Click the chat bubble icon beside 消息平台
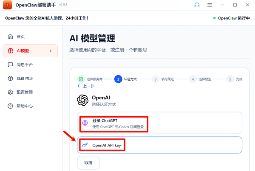The height and width of the screenshot is (171, 255). 10,64
